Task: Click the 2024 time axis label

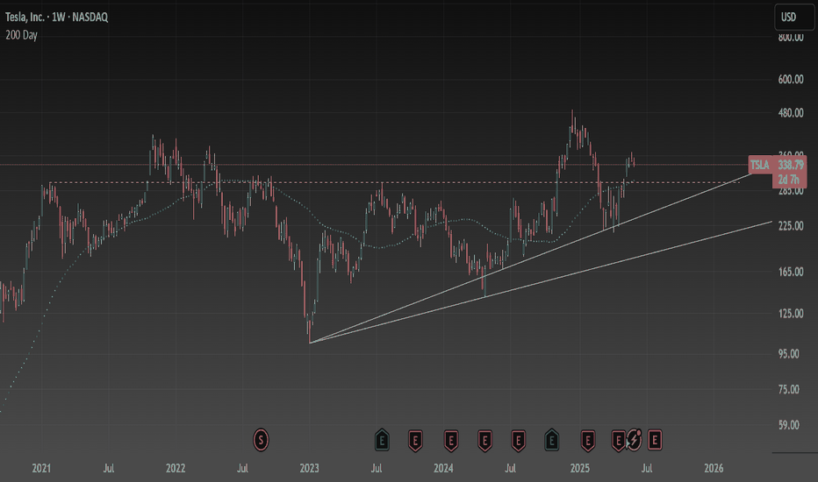Action: pos(443,469)
